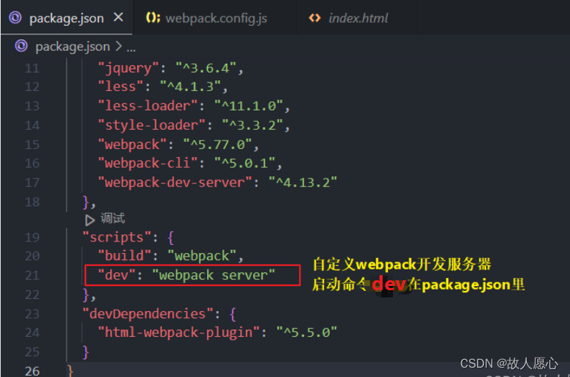Click the "webpack-cli" key
The width and height of the screenshot is (570, 377).
[x=148, y=163]
